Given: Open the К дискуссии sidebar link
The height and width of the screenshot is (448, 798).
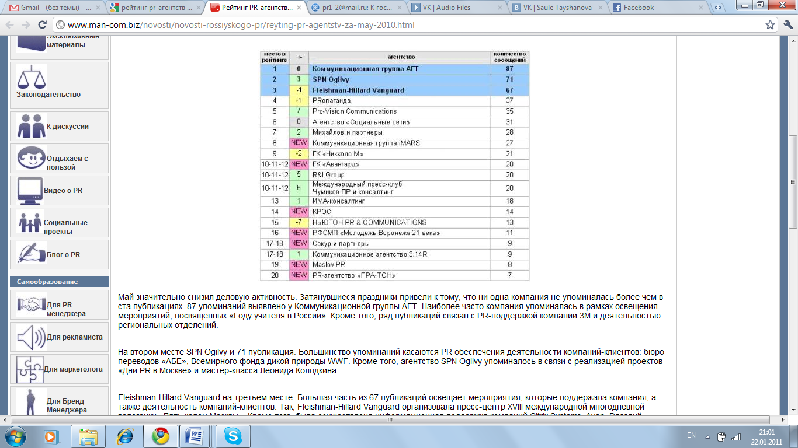Looking at the screenshot, I should click(68, 127).
